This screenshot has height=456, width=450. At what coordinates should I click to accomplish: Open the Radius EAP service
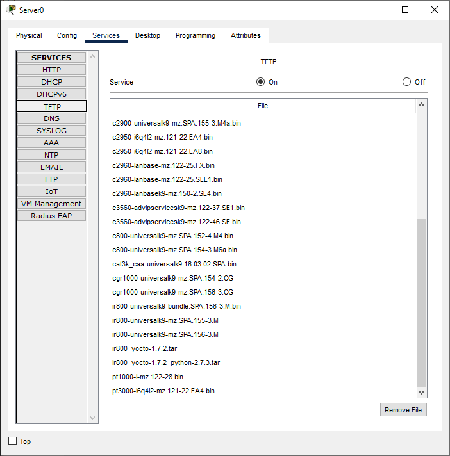(51, 216)
